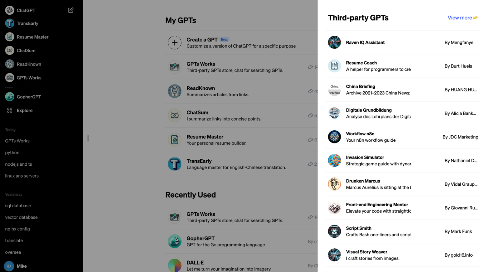
Task: Click the Raven IQ Assistant avatar
Action: point(334,42)
